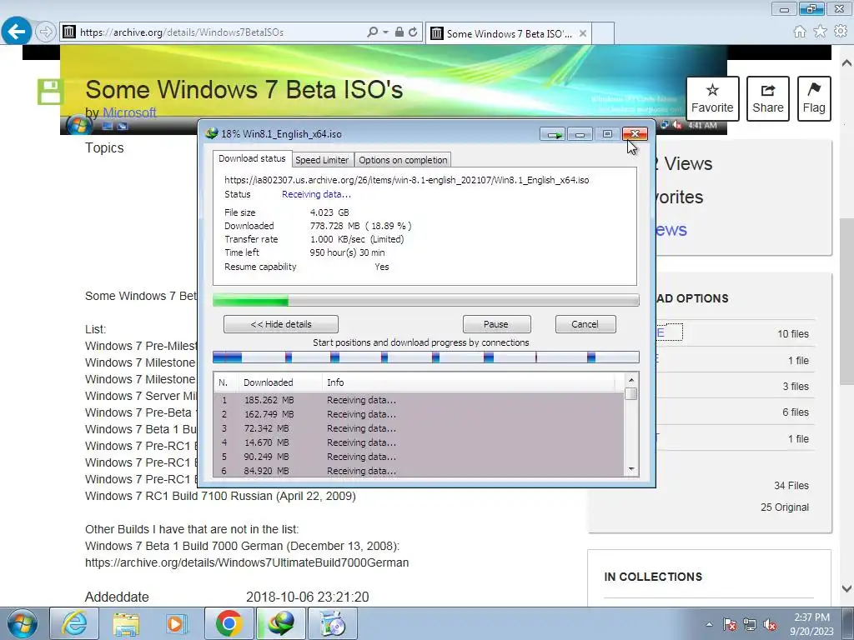Viewport: 854px width, 640px height.
Task: Switch to Download status tab
Action: tap(252, 158)
